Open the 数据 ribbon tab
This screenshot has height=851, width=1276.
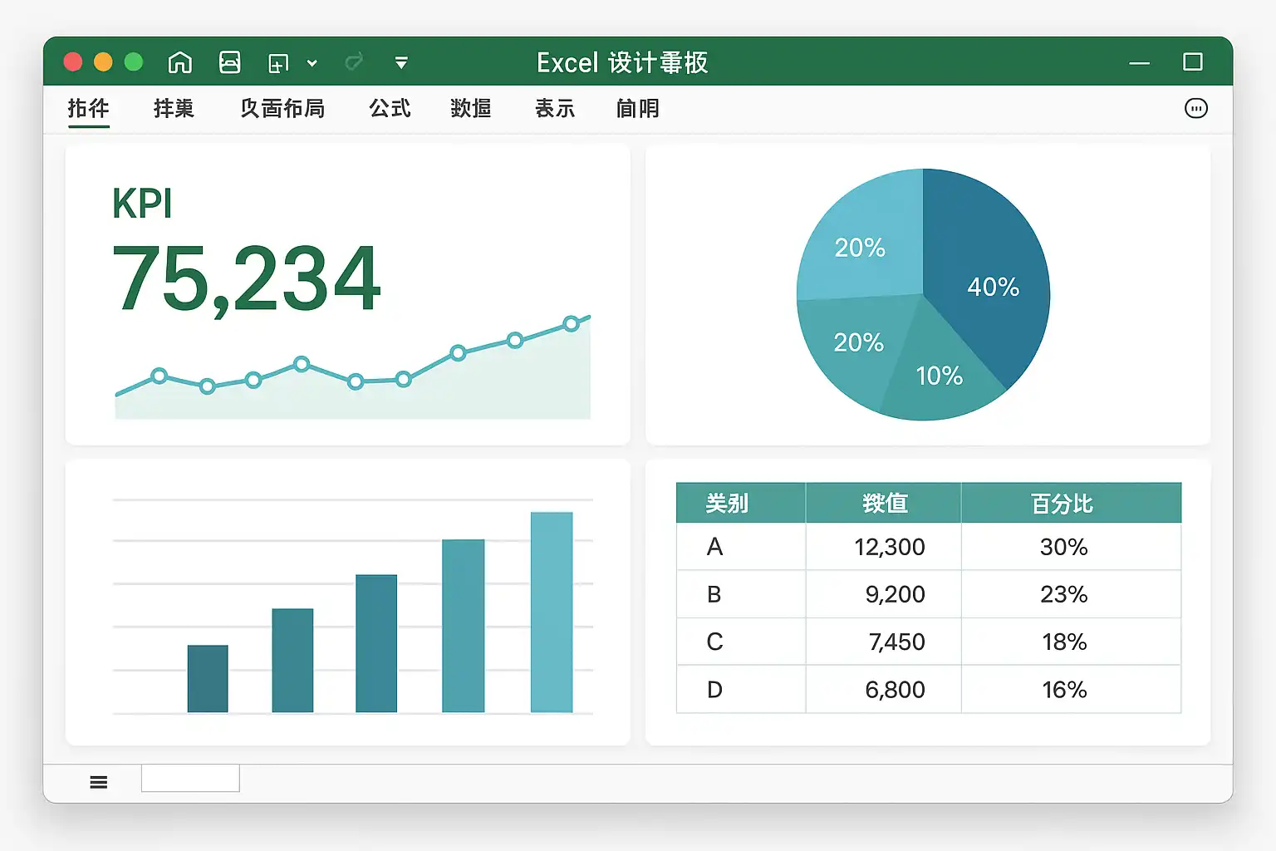click(x=471, y=109)
